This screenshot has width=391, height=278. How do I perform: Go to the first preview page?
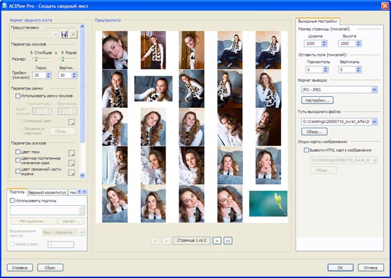point(155,240)
